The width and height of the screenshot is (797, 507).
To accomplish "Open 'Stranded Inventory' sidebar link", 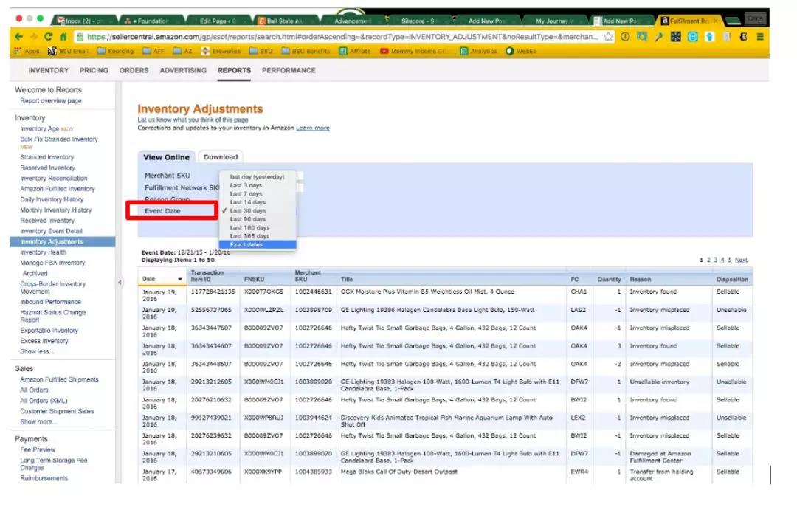I will pos(46,157).
